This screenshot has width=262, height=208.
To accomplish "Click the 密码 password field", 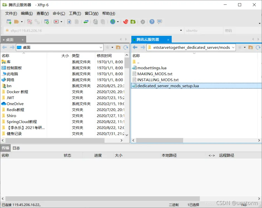I will (x=242, y=30).
